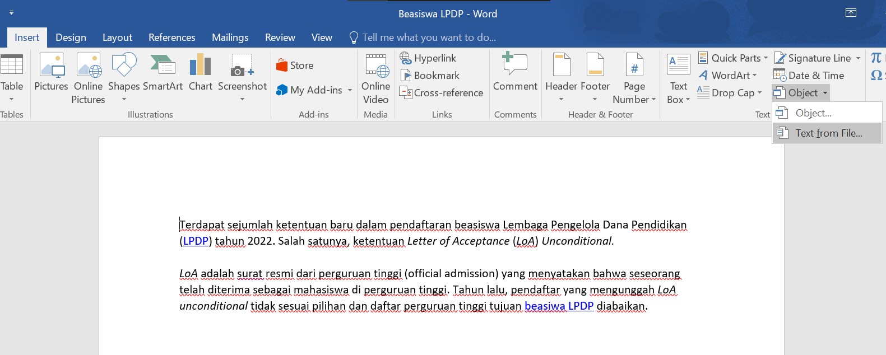Insert a Bookmark

coord(430,76)
